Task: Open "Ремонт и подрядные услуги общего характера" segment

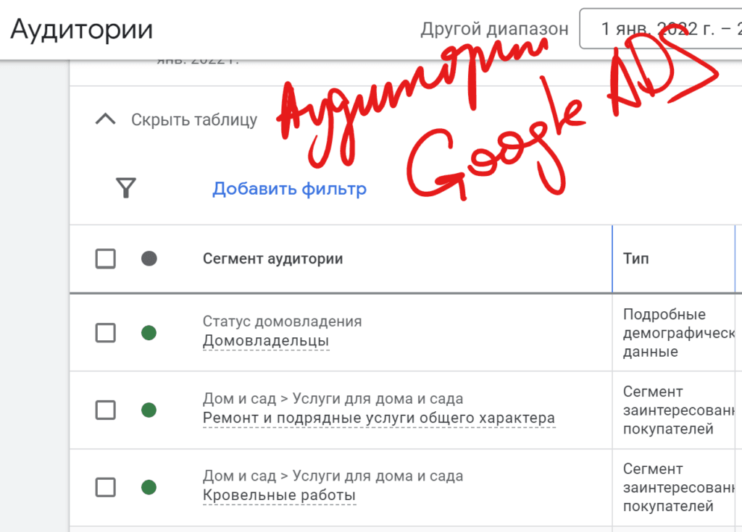Action: (379, 418)
